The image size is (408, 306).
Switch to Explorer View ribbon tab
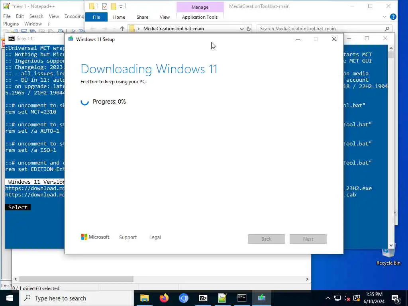pos(165,17)
